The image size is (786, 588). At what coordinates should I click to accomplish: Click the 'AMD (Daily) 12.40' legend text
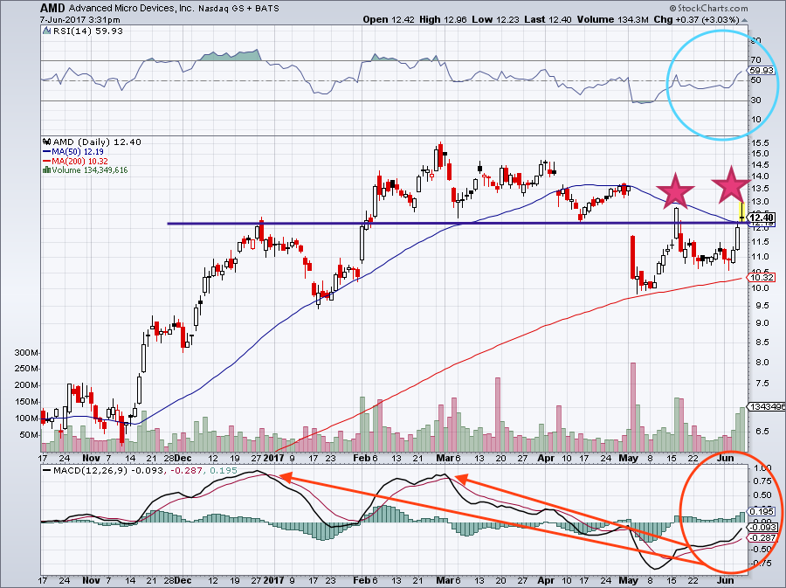[x=97, y=142]
